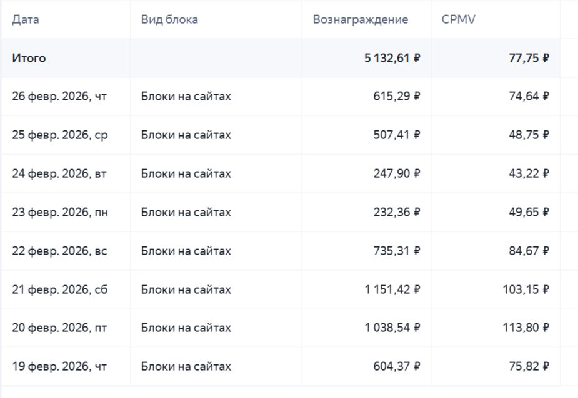Select the 25 февр. 2026 date cell
578x398 pixels.
coord(60,135)
